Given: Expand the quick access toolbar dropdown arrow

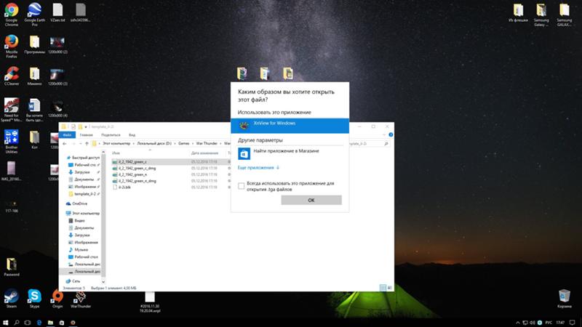Looking at the screenshot, I should pyautogui.click(x=86, y=126).
